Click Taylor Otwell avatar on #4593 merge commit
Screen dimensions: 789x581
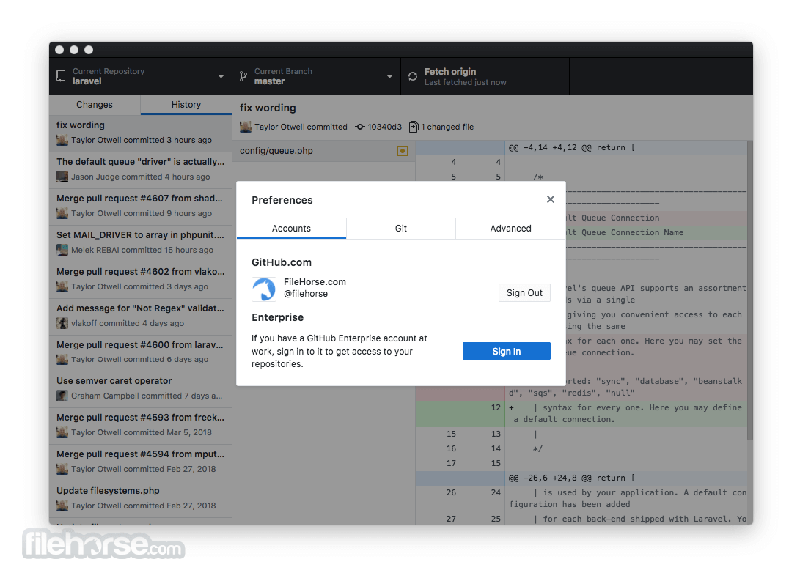pos(62,432)
